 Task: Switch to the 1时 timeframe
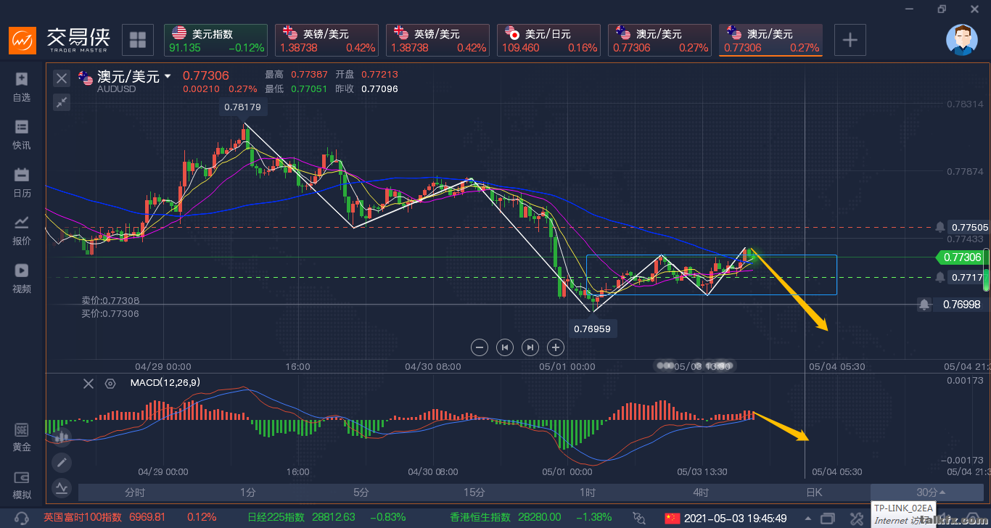(x=588, y=492)
